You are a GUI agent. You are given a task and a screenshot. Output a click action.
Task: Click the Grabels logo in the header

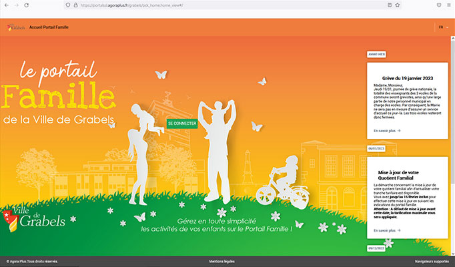click(x=16, y=27)
